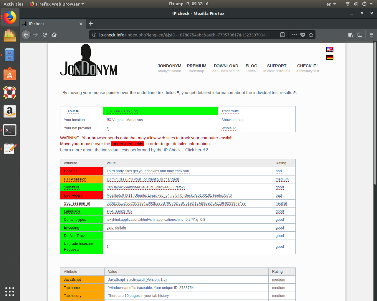Open Amazon from the Ubuntu dock
377x301 pixels.
pyautogui.click(x=10, y=111)
